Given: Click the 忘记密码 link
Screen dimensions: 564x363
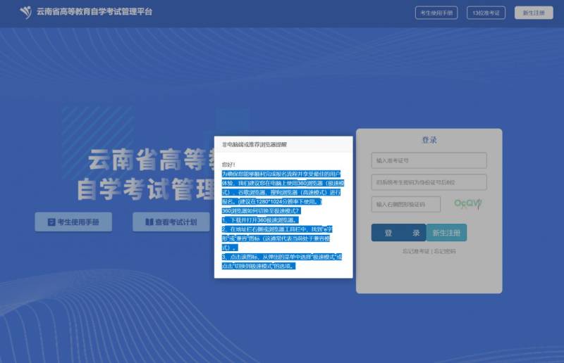Looking at the screenshot, I should (445, 251).
